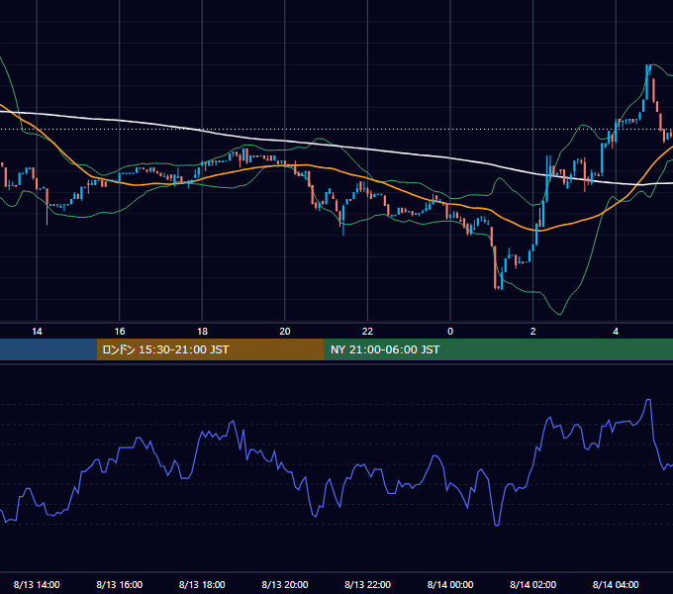Click the 8/14 04:00 time label

point(616,584)
